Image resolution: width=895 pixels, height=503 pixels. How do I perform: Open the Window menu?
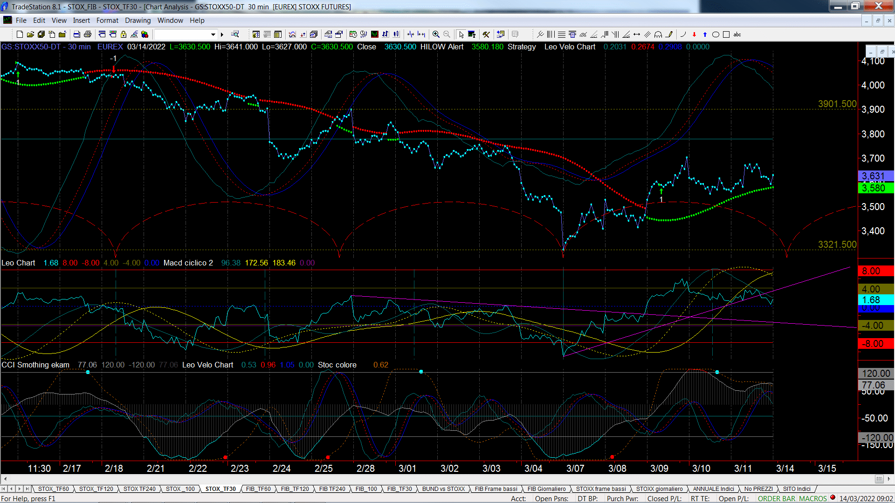[170, 20]
